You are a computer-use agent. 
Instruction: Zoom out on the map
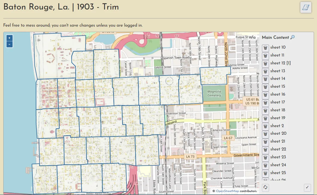[x=9, y=44]
